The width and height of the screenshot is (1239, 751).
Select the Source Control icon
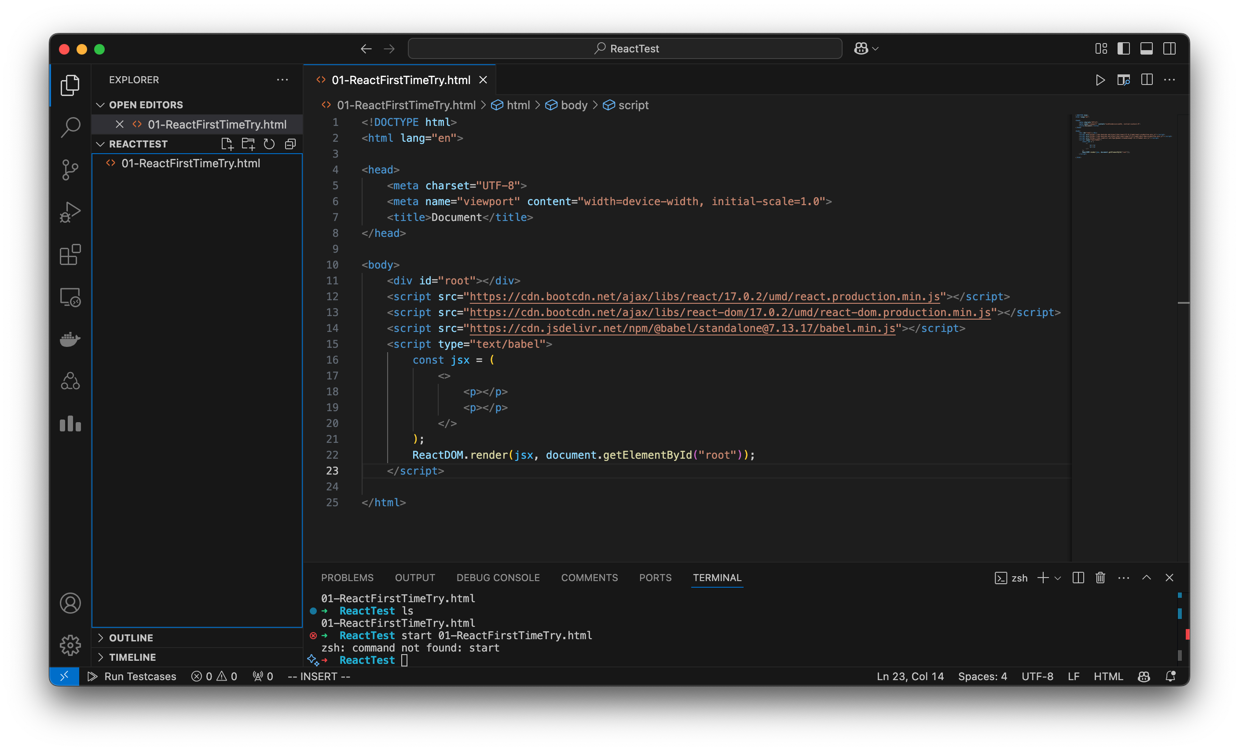(x=70, y=169)
